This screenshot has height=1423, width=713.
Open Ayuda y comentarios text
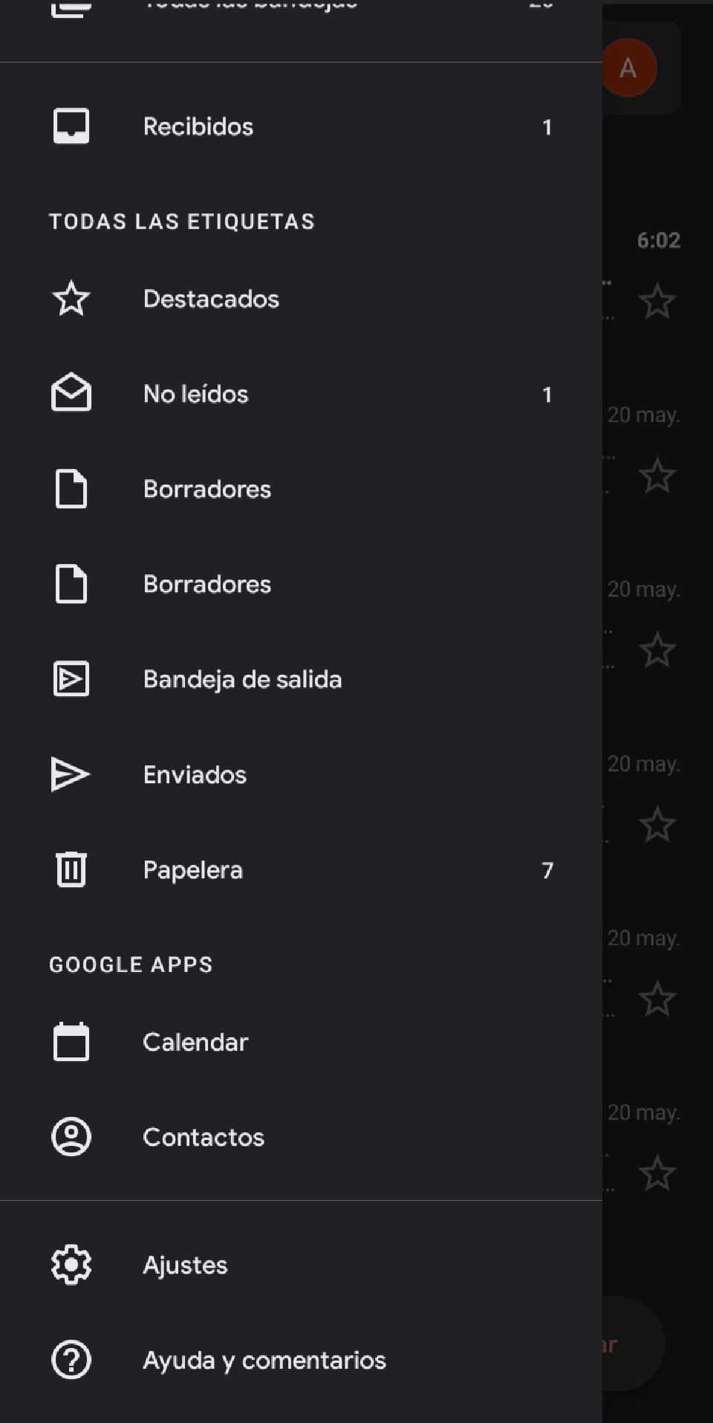coord(264,1360)
